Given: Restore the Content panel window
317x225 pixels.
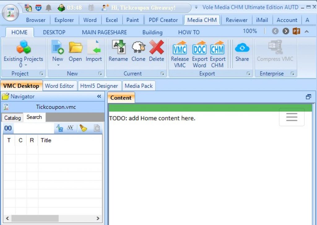Looking at the screenshot, I should (308, 97).
